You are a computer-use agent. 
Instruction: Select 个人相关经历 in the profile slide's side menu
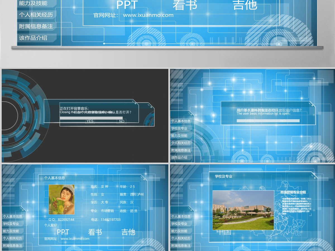13,238
